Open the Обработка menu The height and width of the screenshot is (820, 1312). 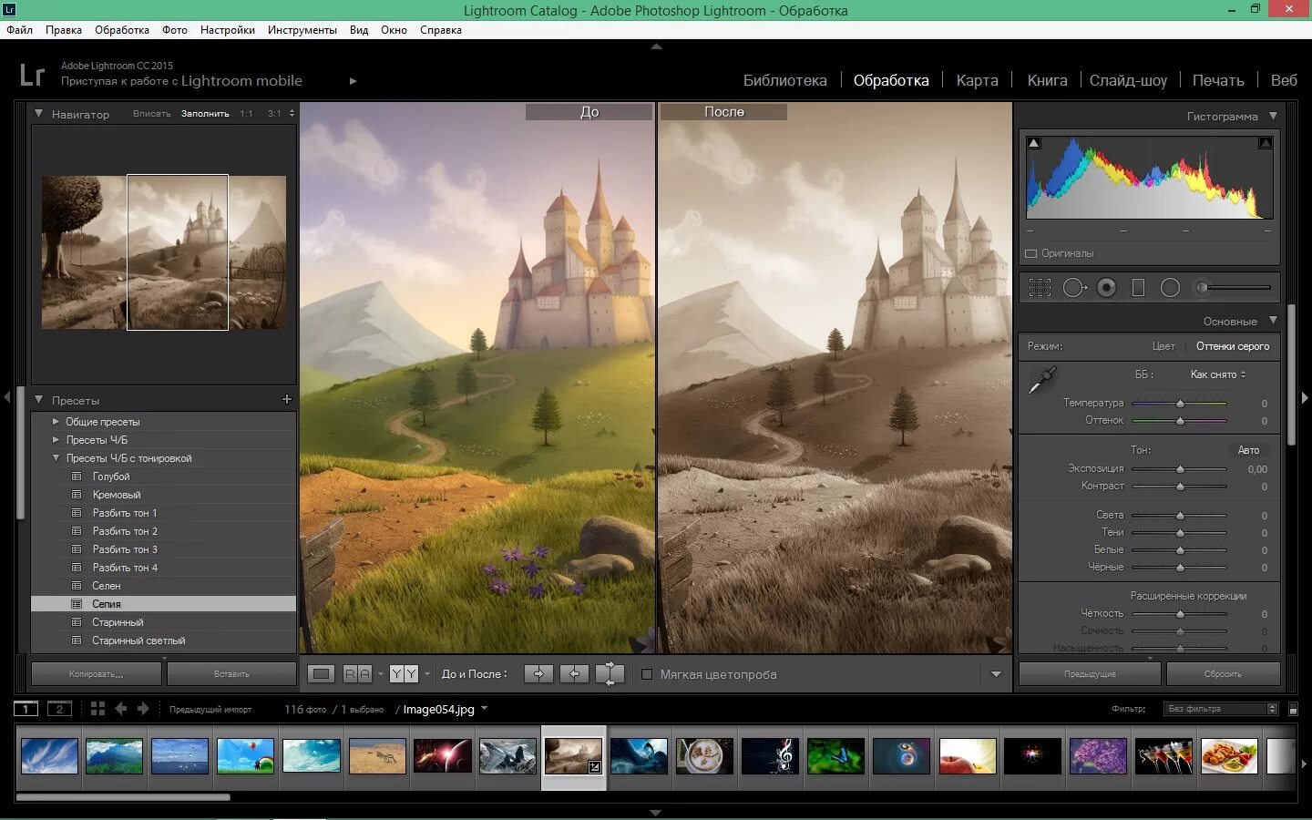pyautogui.click(x=122, y=30)
